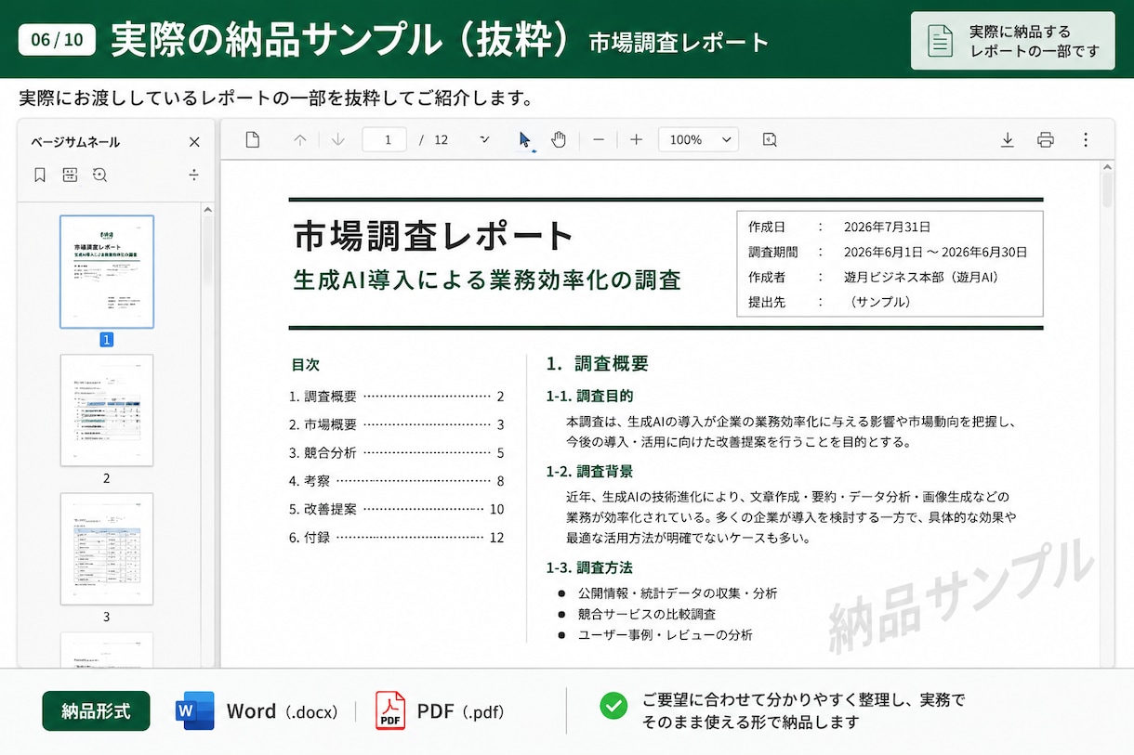Select the pointer selection tool
Screen dimensions: 1134x755
(524, 140)
